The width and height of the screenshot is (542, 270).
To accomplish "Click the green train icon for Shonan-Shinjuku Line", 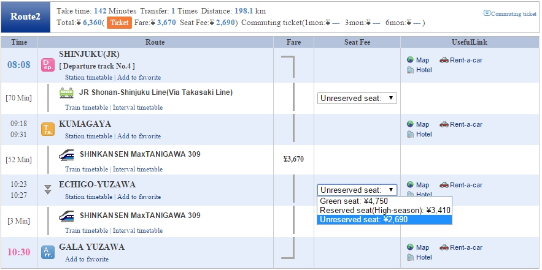I will [66, 93].
